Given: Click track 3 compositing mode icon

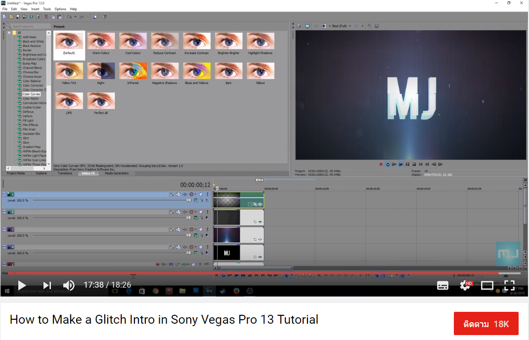Looking at the screenshot, I should [x=196, y=235].
